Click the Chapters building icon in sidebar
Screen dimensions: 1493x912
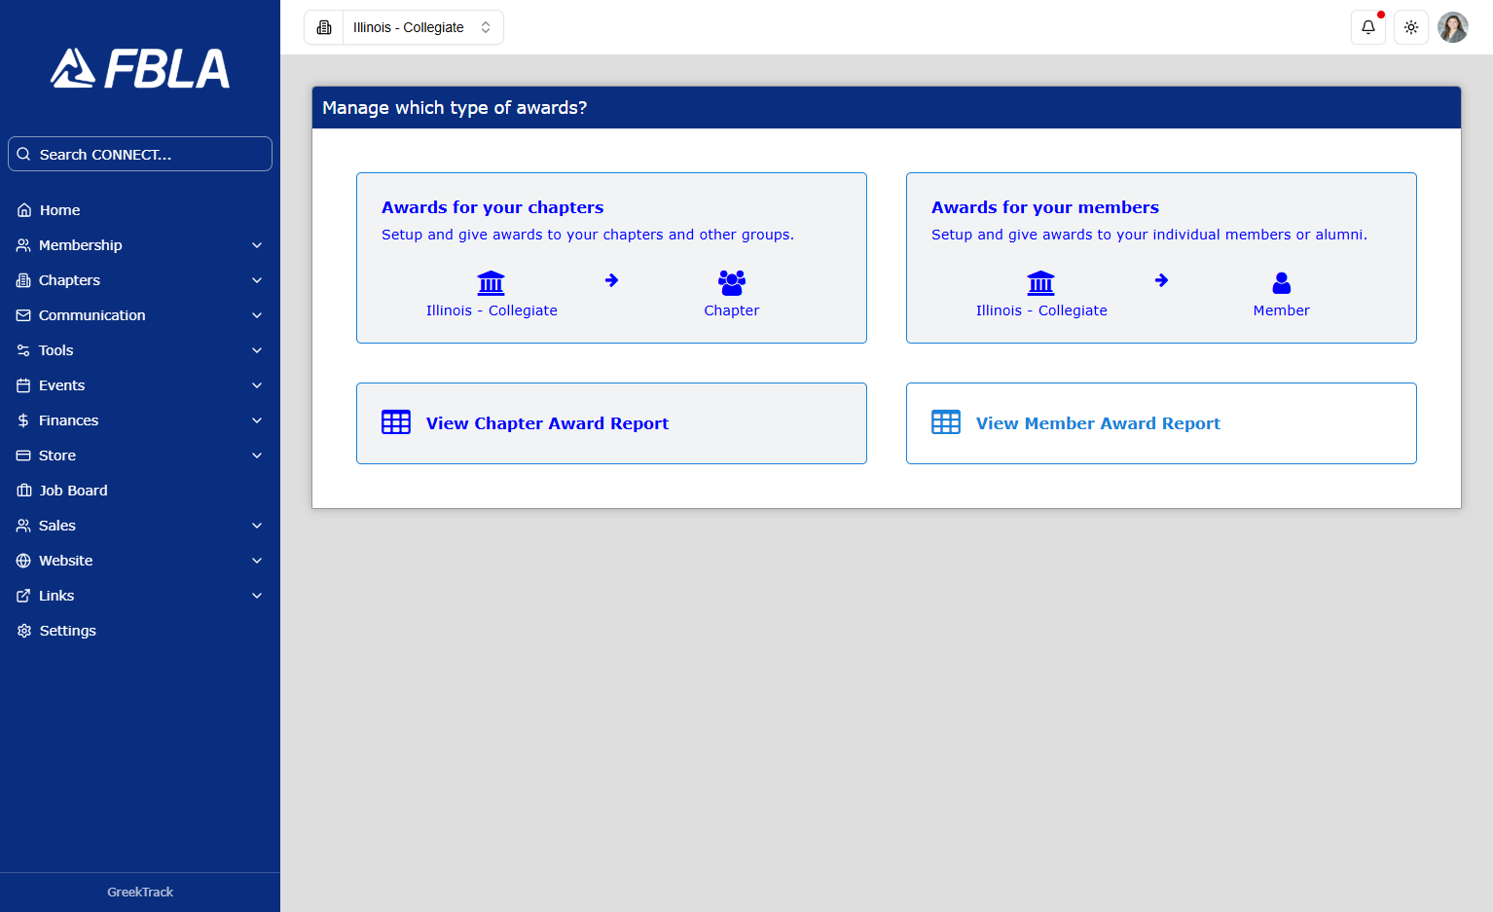[x=23, y=280]
